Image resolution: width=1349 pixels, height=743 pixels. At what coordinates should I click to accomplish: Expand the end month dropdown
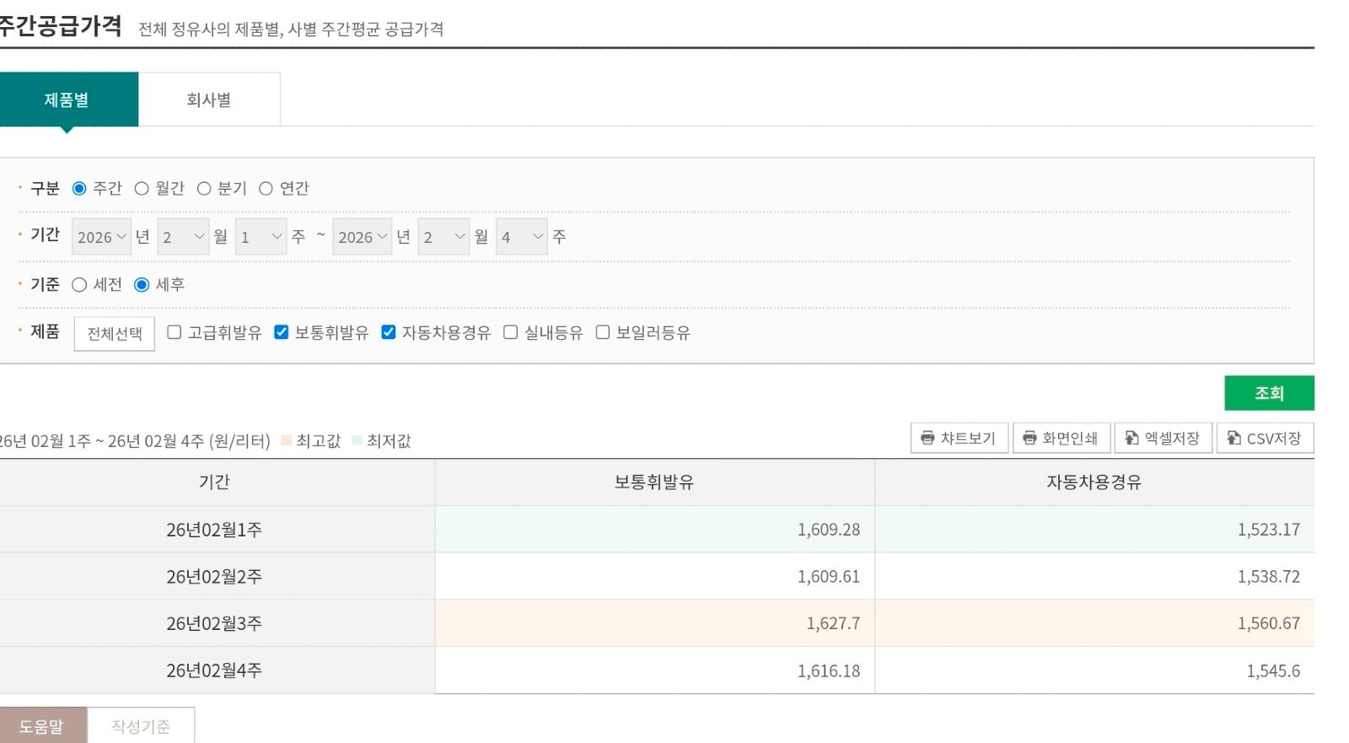pyautogui.click(x=443, y=237)
